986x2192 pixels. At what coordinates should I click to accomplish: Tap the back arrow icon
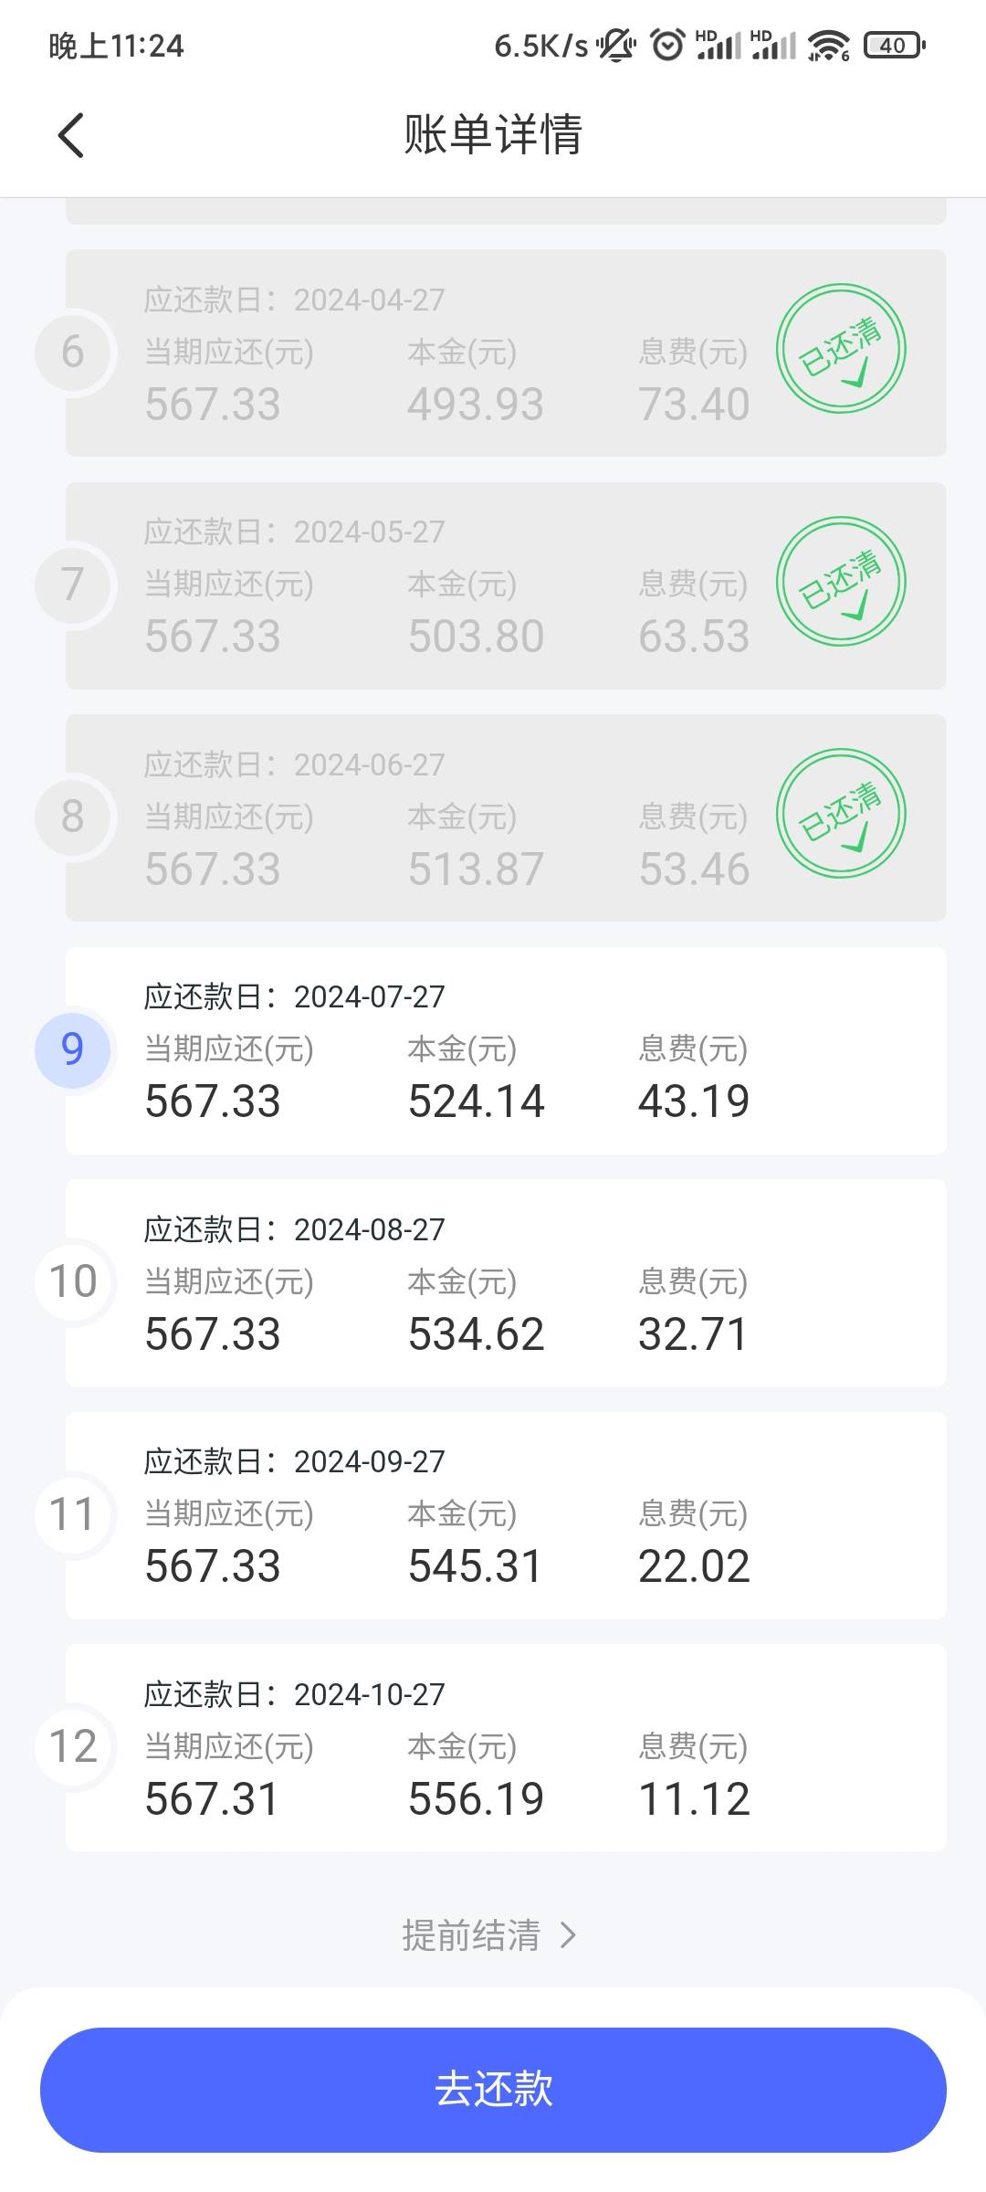pyautogui.click(x=71, y=135)
